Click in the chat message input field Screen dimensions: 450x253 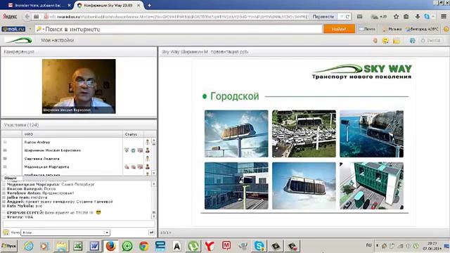click(x=79, y=224)
